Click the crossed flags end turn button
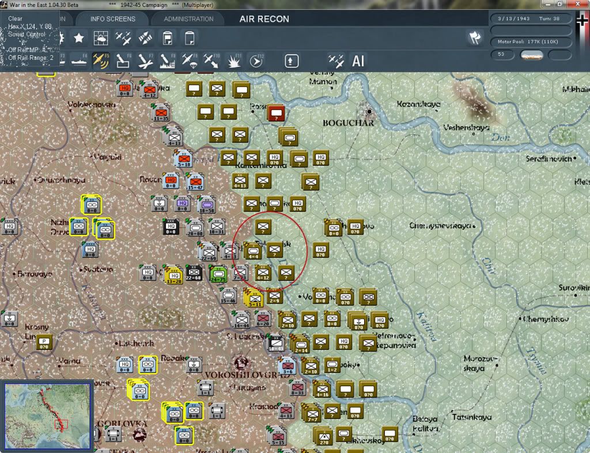Viewport: 590px width, 453px height. tap(475, 37)
